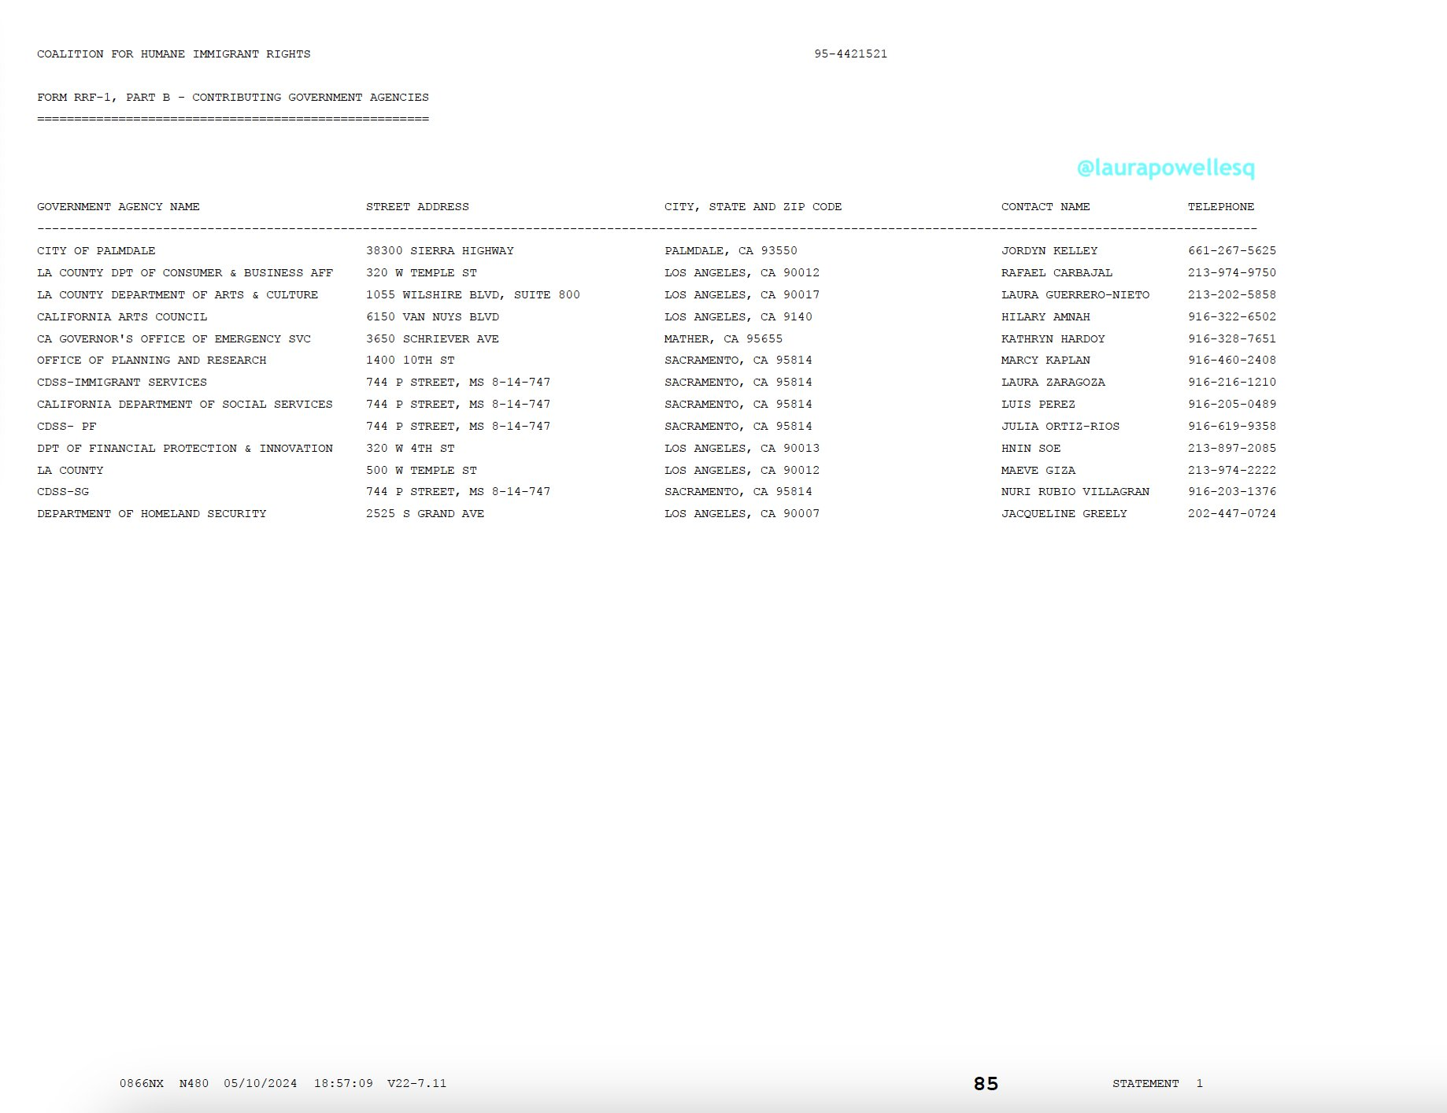Image resolution: width=1447 pixels, height=1113 pixels.
Task: Click phone number 213-974-2222
Action: (x=1232, y=471)
